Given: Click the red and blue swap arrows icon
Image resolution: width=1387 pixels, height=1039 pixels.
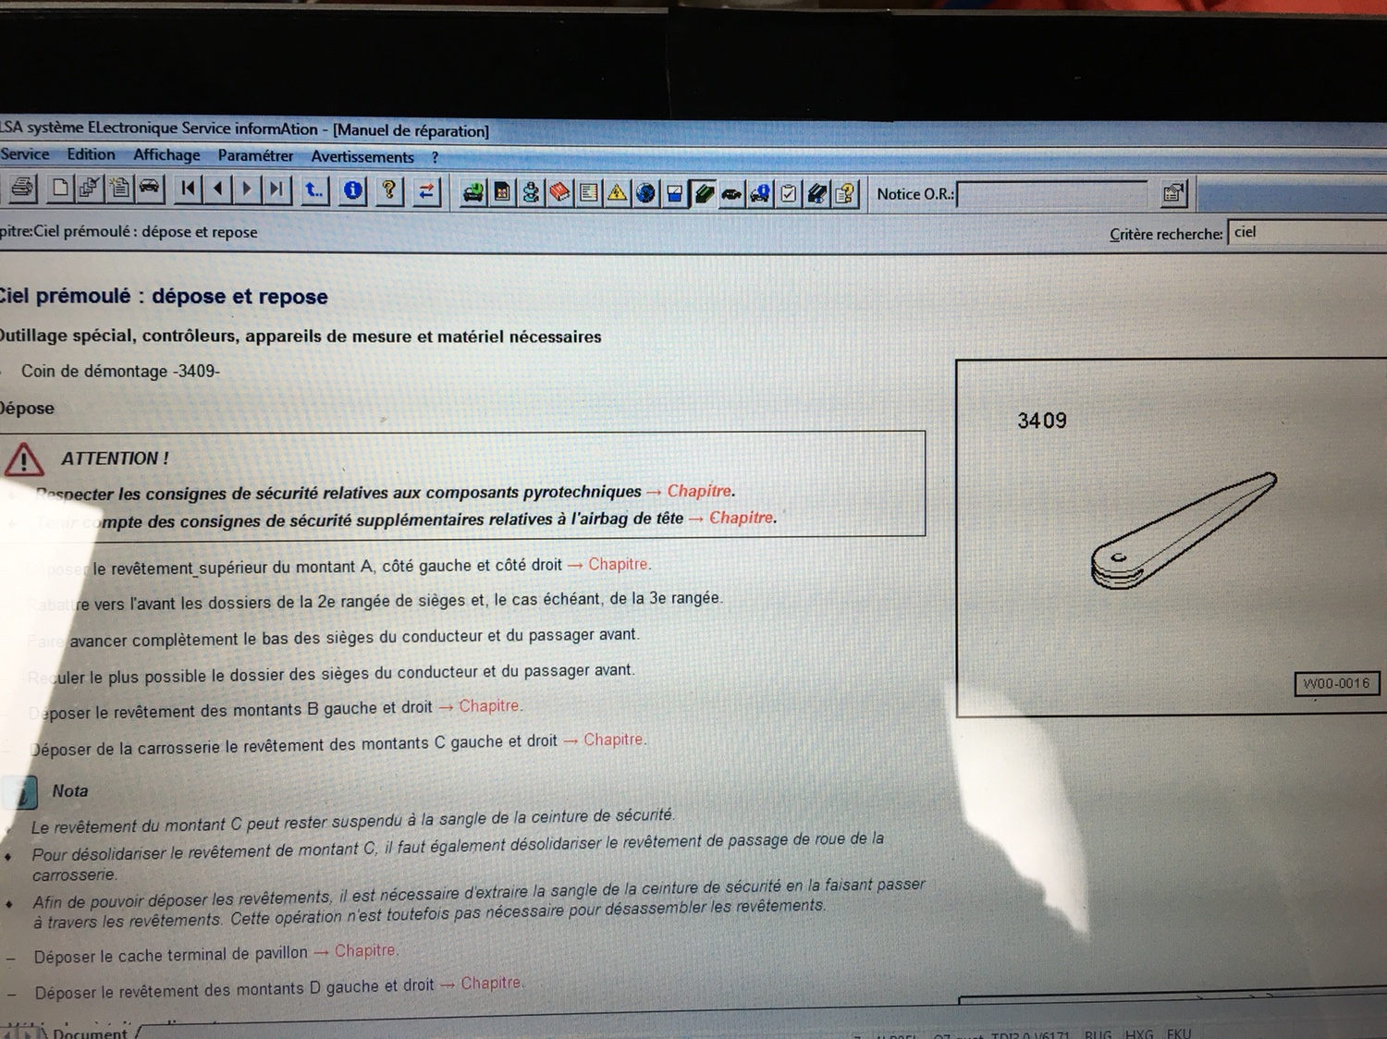Looking at the screenshot, I should (x=426, y=191).
